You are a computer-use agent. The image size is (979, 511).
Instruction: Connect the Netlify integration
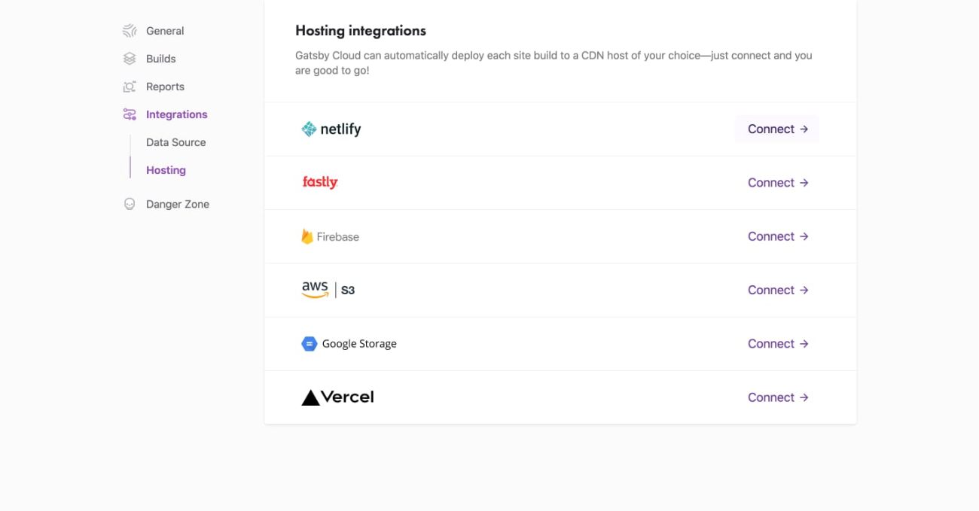pos(777,129)
